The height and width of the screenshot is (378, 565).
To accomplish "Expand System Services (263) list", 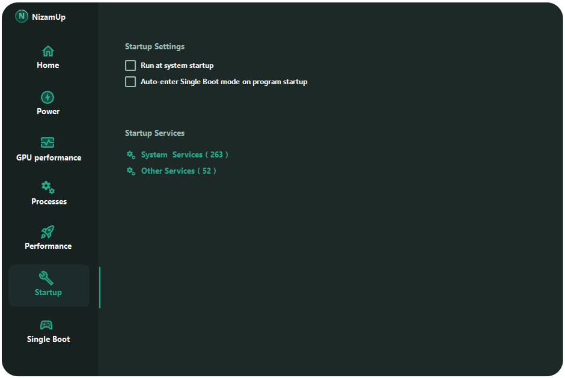I will (x=184, y=155).
